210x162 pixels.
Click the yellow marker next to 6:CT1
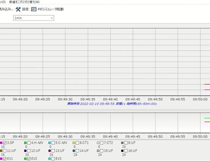tap(74, 143)
